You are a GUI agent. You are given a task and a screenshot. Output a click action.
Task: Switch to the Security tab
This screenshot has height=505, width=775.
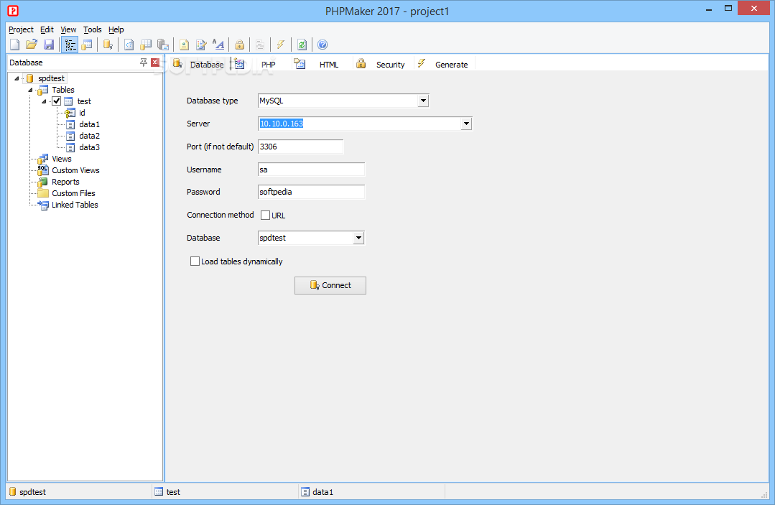pos(391,65)
